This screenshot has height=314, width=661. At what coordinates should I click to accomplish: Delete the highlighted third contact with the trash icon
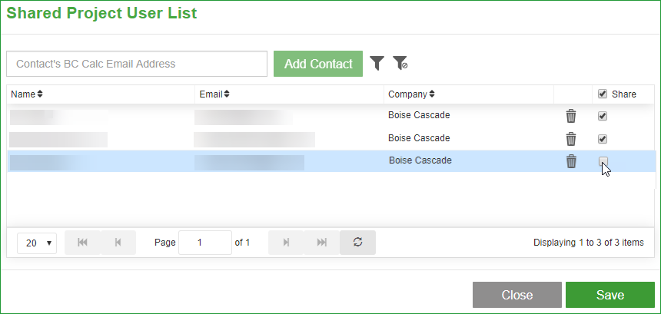tap(571, 161)
